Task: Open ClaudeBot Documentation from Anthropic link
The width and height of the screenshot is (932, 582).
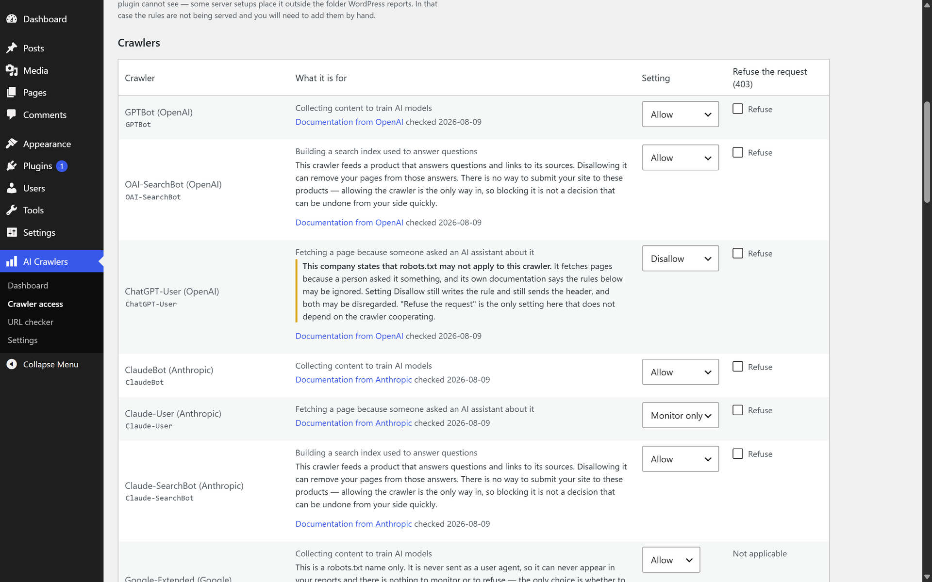Action: (x=353, y=379)
